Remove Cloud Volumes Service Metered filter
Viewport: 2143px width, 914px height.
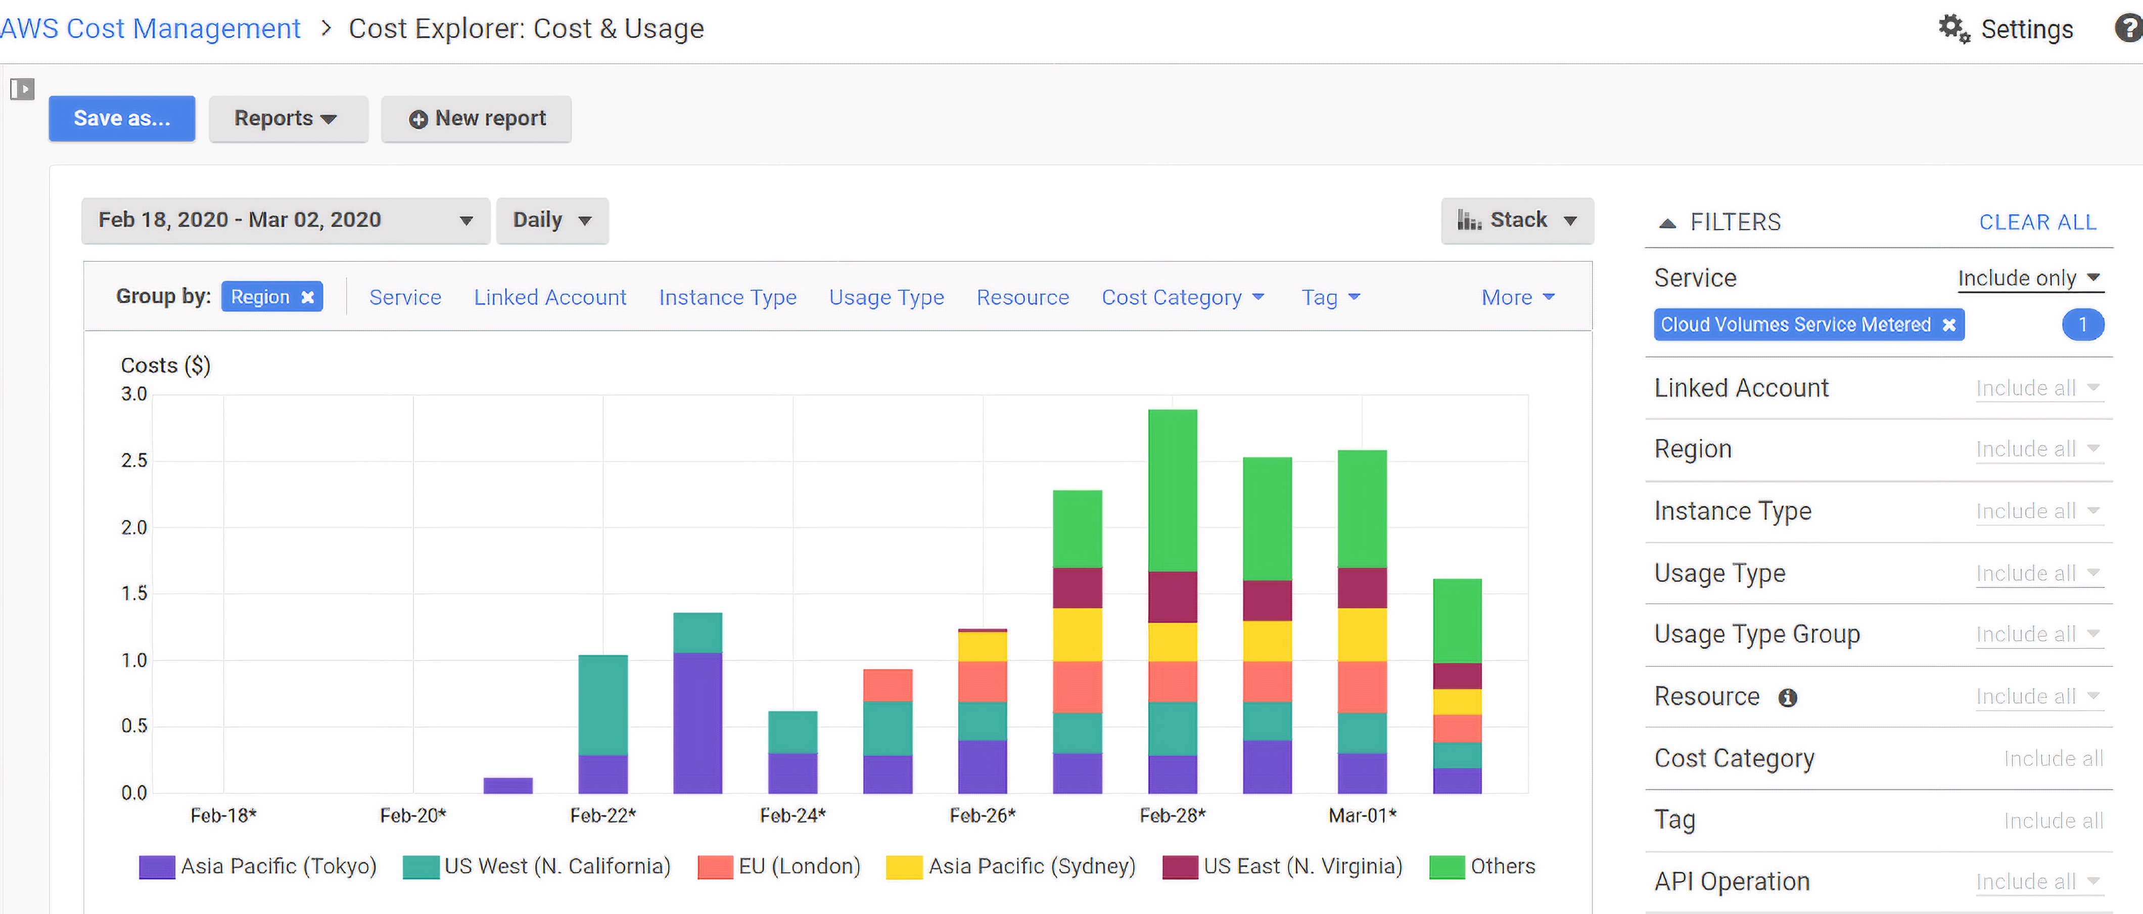[x=1948, y=325]
